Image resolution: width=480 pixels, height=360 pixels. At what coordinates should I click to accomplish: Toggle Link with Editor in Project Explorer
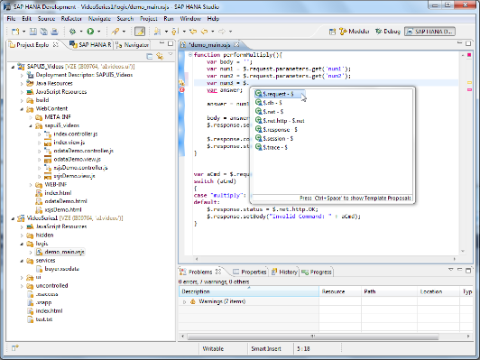pyautogui.click(x=160, y=56)
